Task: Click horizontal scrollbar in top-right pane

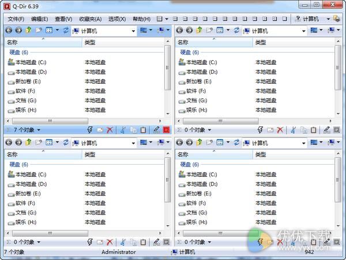Action: point(221,121)
